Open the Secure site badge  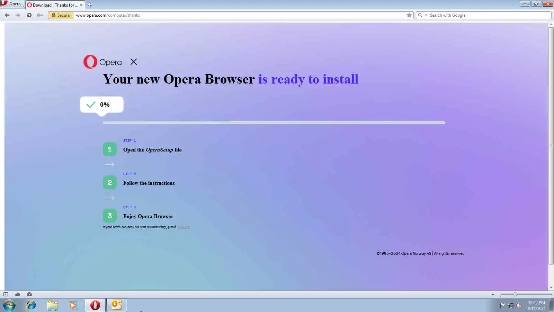click(61, 15)
